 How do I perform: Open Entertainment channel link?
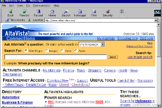click(x=13, y=74)
